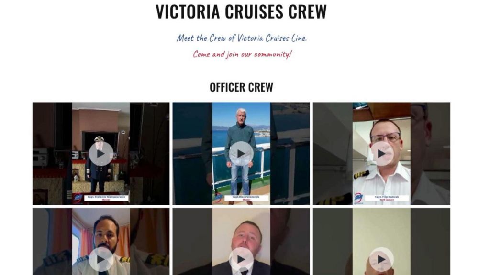Play the bearded officer's video
The height and width of the screenshot is (275, 490).
pyautogui.click(x=101, y=259)
